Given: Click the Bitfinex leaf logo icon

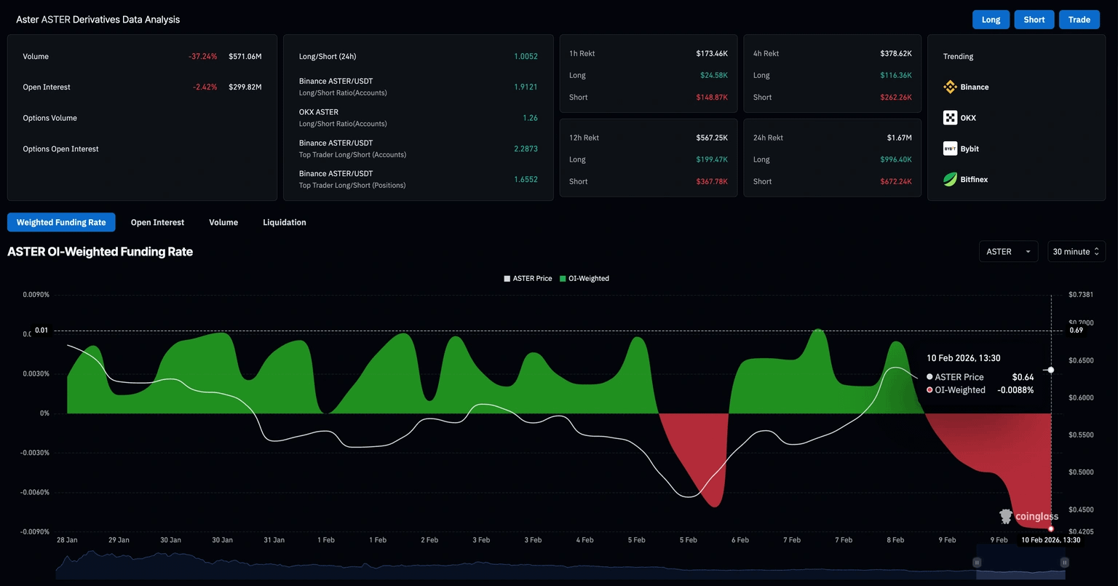Looking at the screenshot, I should coord(950,179).
